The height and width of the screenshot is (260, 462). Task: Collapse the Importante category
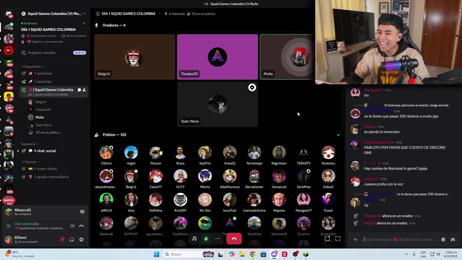point(33,66)
